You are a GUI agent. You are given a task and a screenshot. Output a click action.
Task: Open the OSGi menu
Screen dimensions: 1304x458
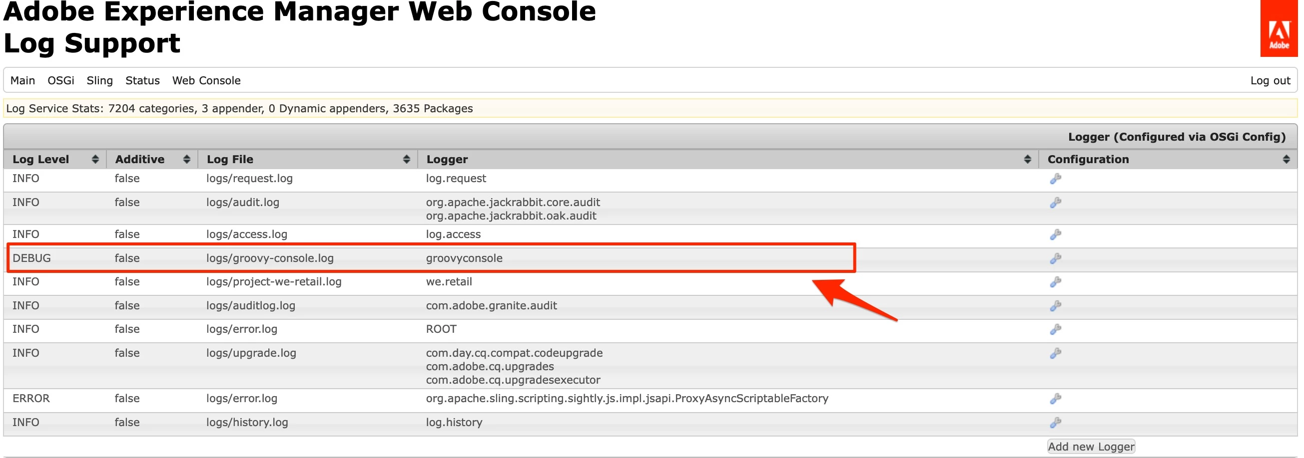click(61, 80)
